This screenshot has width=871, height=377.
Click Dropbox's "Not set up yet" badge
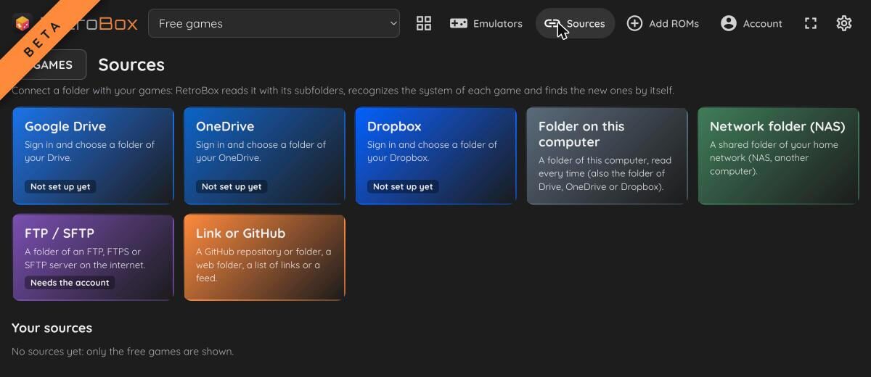pos(403,186)
